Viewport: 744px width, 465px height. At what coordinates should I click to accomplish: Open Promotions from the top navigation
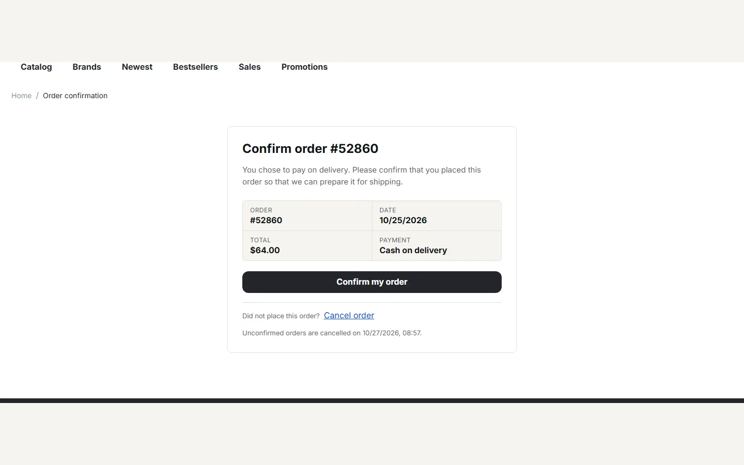tap(304, 67)
